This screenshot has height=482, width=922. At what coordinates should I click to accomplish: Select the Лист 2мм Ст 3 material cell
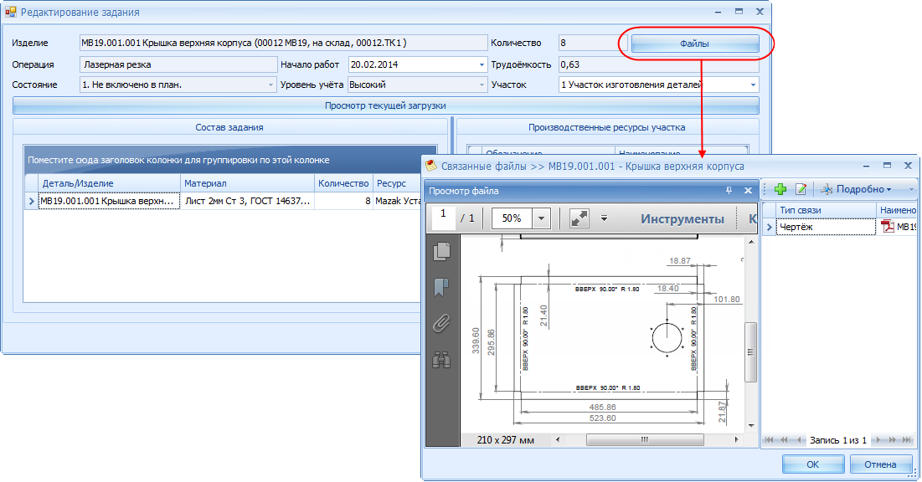tap(248, 201)
